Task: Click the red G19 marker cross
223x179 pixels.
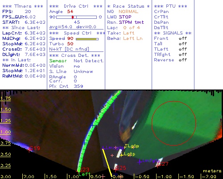Action: (x=29, y=150)
